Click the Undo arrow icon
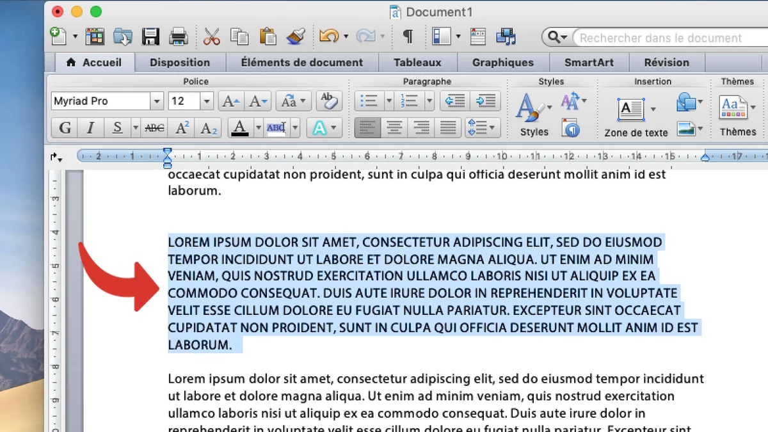768x432 pixels. [x=328, y=36]
